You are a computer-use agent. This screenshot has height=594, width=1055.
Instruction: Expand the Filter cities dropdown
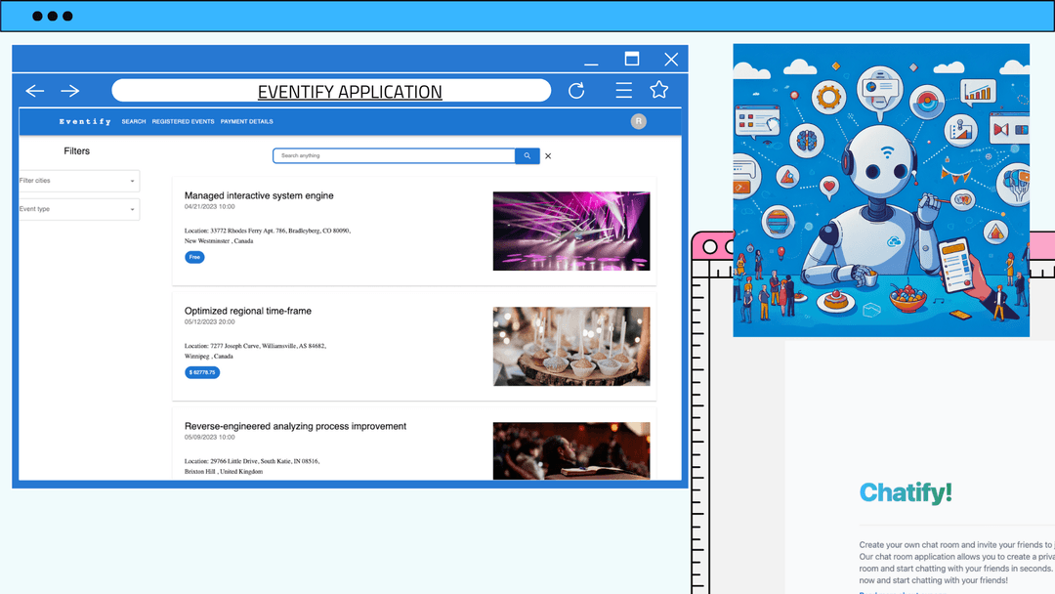(79, 181)
